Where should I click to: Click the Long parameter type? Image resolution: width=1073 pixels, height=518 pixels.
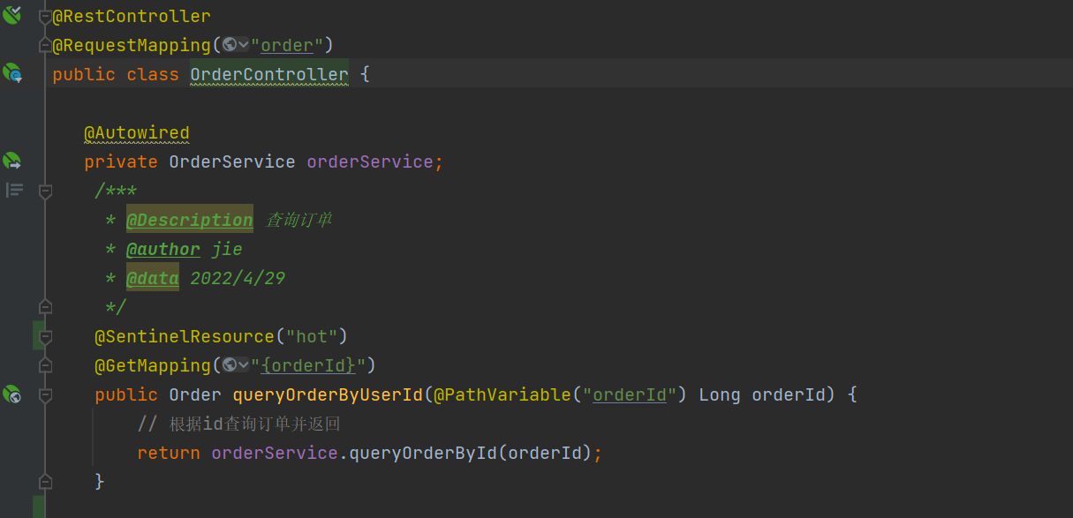coord(720,394)
